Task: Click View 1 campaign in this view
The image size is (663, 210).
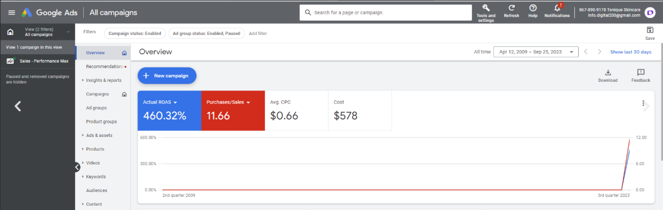Action: pos(34,47)
